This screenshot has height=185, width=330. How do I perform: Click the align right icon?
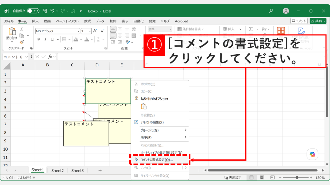(x=127, y=36)
